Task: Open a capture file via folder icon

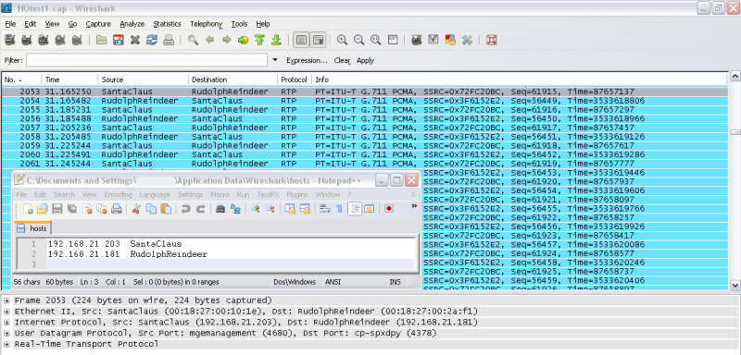Action: 101,40
